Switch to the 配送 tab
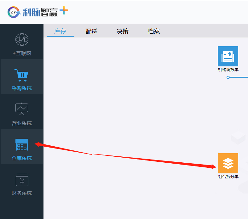248x219 pixels. pyautogui.click(x=91, y=31)
